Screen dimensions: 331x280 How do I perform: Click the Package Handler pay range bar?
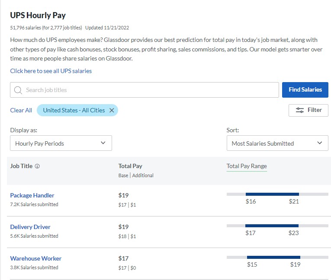pyautogui.click(x=277, y=194)
